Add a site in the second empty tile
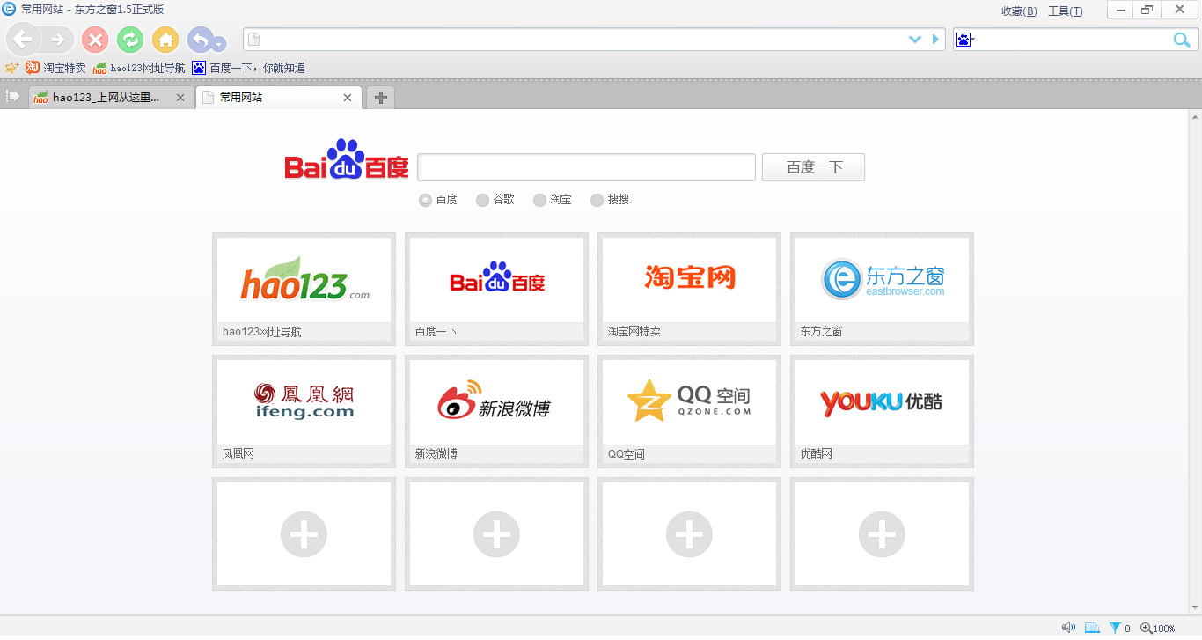 (x=496, y=533)
